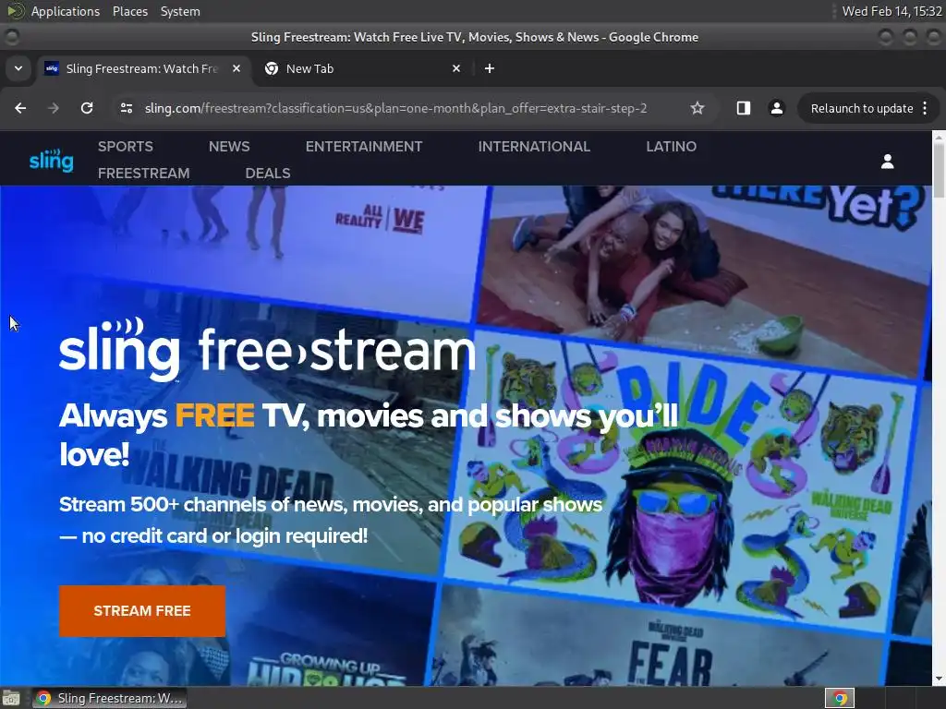Image resolution: width=946 pixels, height=709 pixels.
Task: Go back with the browser back arrow
Action: [x=20, y=108]
